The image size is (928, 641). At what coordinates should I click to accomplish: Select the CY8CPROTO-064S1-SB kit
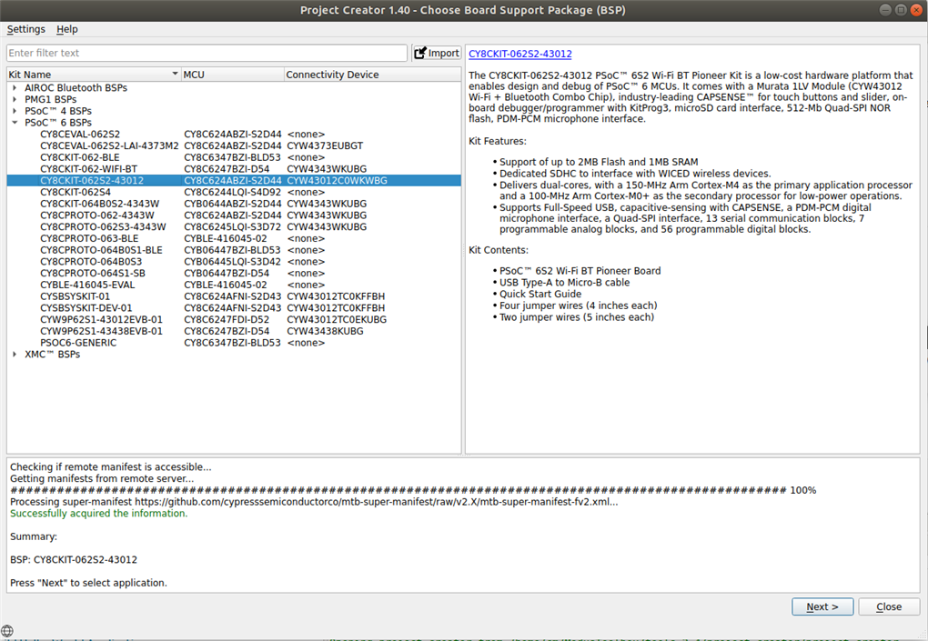234,273
